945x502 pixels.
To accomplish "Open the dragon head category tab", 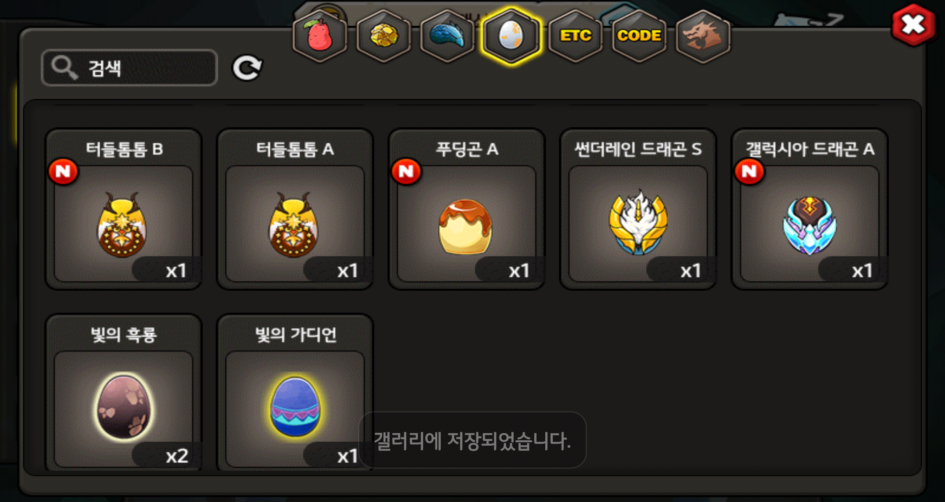I will point(702,36).
